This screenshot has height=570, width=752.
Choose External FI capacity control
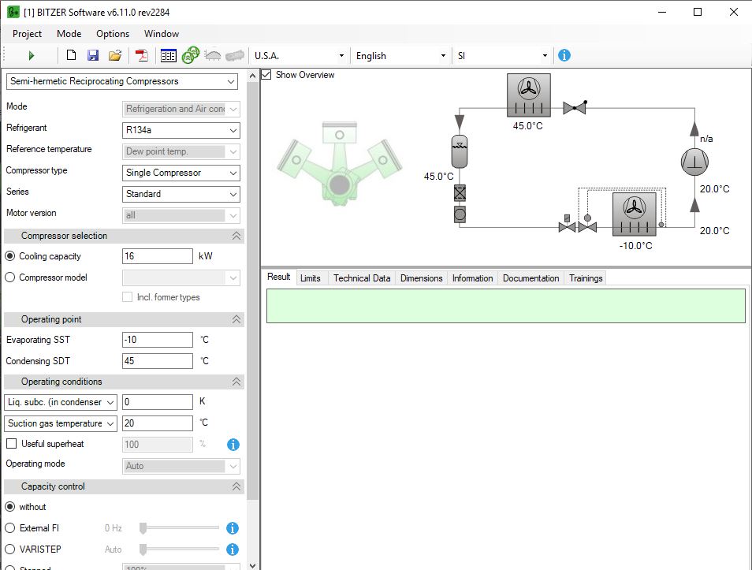point(10,527)
